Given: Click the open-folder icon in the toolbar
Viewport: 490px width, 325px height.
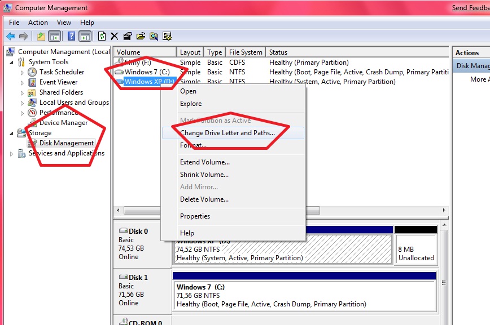Looking at the screenshot, I should click(x=141, y=36).
